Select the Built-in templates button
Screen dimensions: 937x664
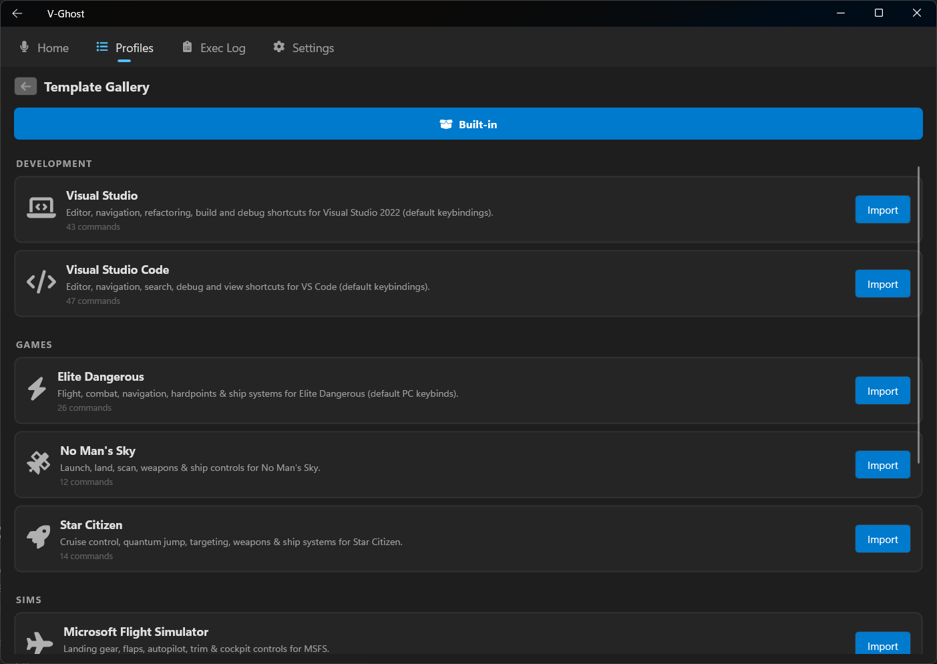click(x=468, y=124)
